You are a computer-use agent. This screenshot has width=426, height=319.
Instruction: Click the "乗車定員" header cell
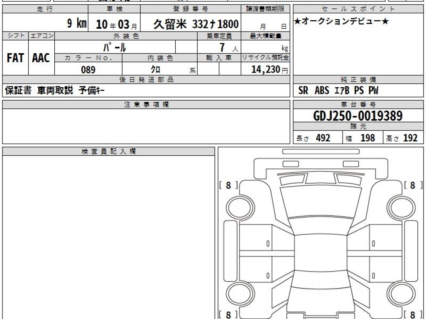pyautogui.click(x=219, y=36)
